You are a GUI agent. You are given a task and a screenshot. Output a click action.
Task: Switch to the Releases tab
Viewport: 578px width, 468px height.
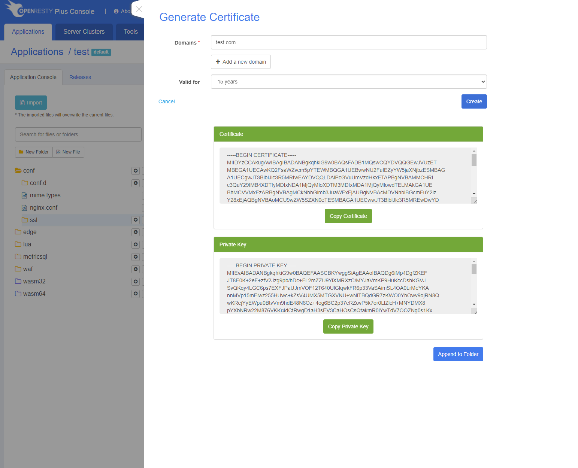(x=80, y=77)
